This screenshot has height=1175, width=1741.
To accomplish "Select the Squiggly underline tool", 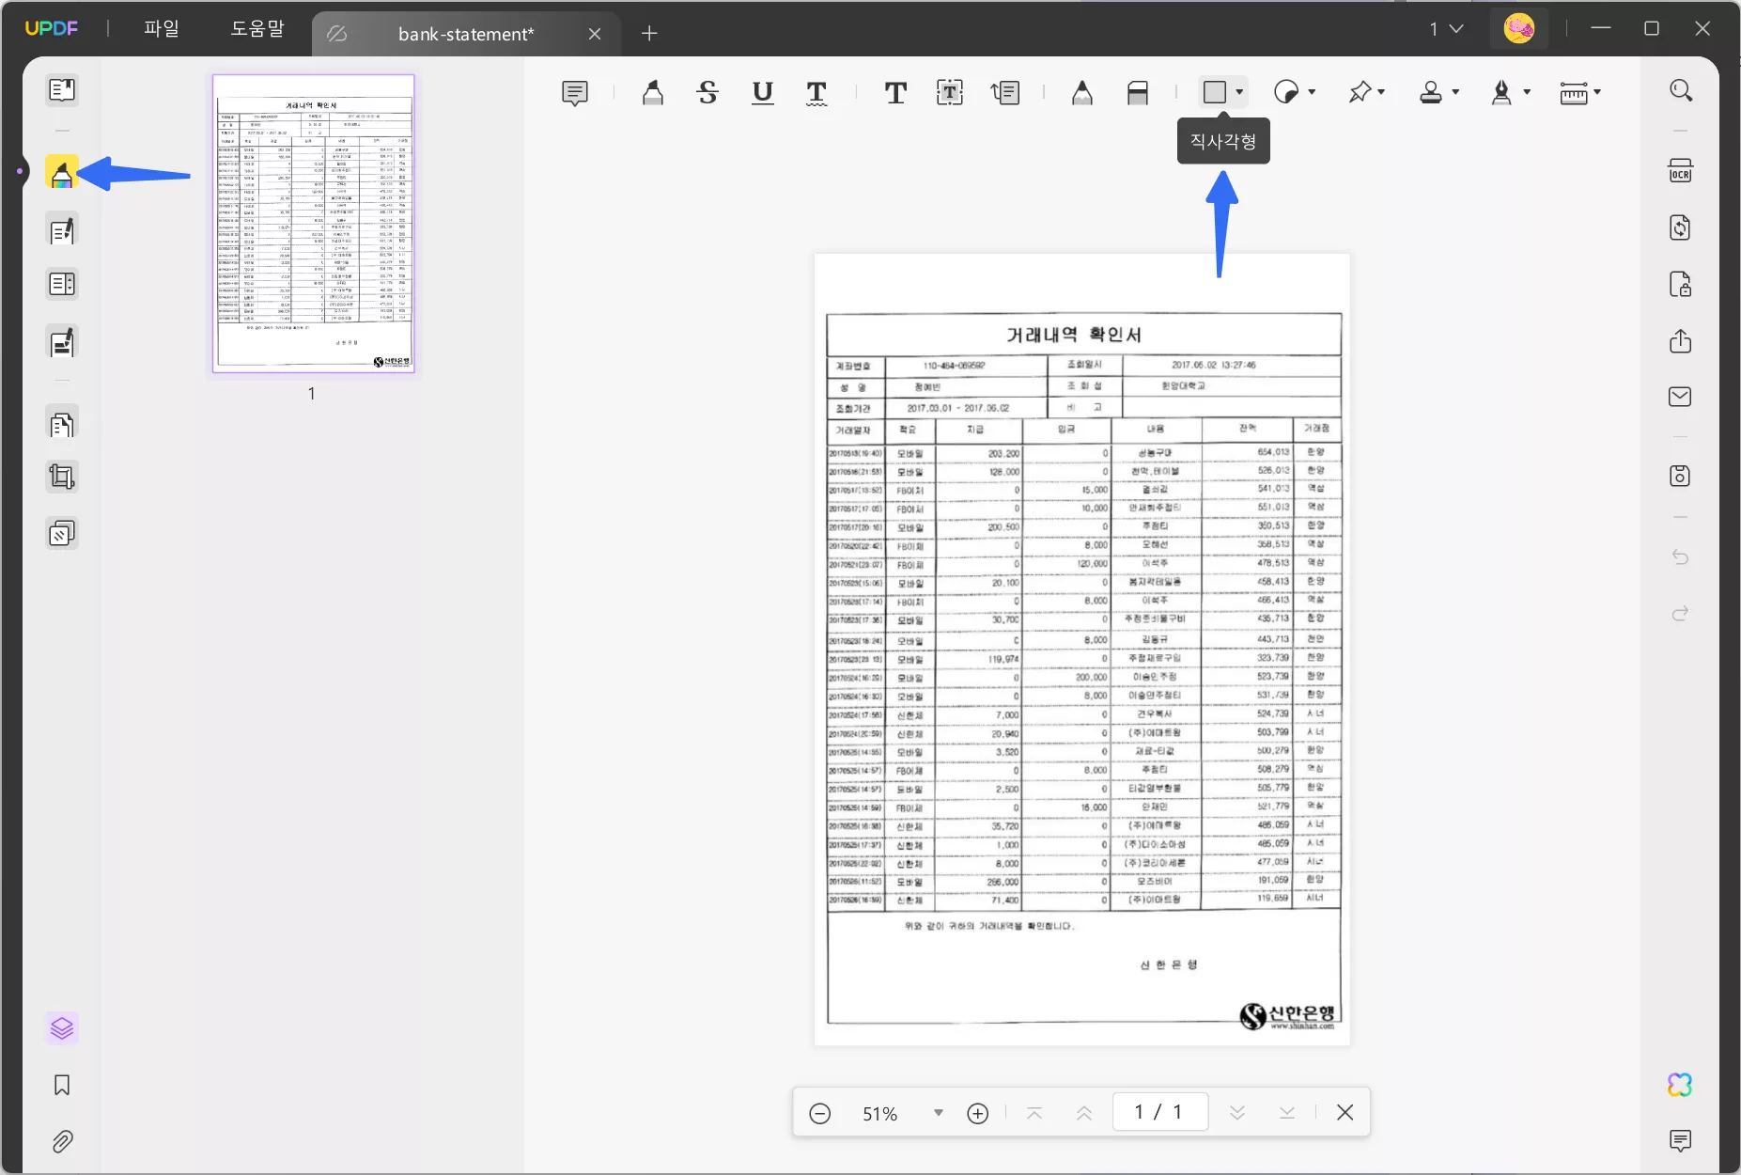I will pyautogui.click(x=816, y=92).
